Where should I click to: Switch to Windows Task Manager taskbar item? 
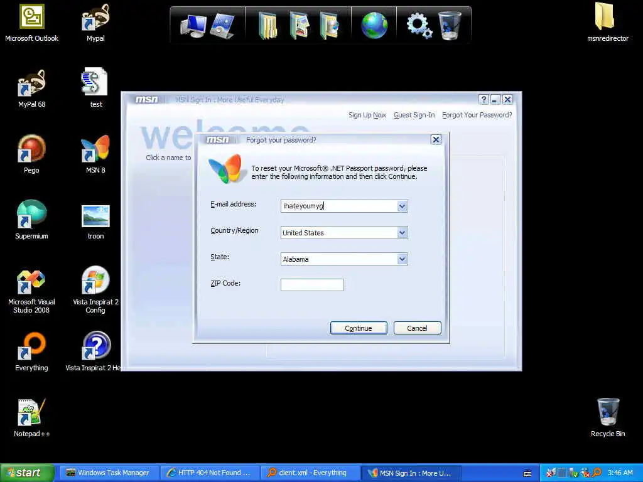pos(109,473)
